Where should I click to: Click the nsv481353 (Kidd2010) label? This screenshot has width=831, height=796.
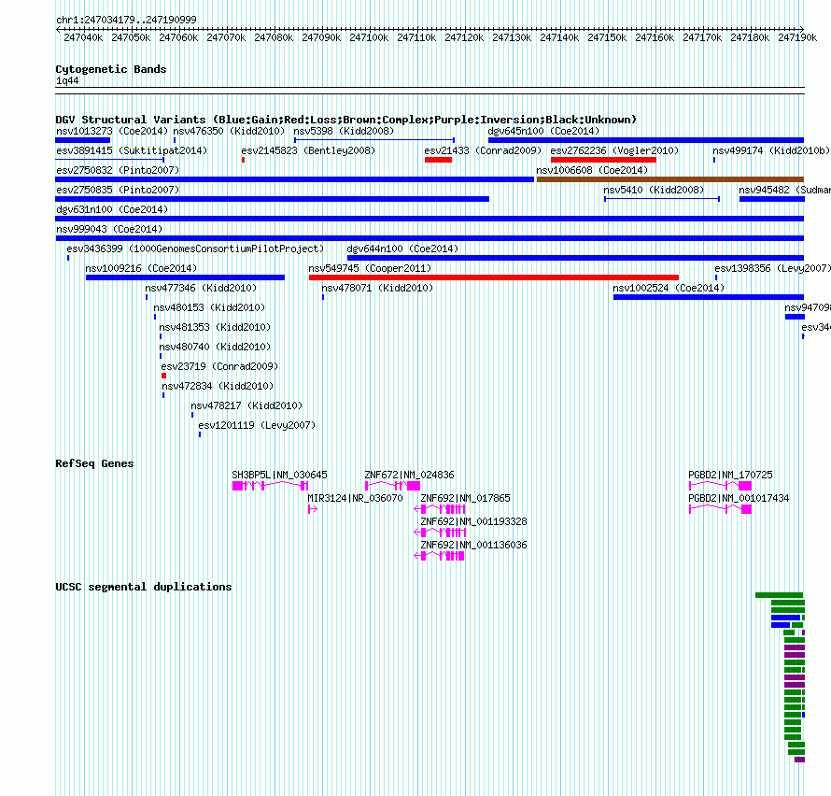(x=215, y=327)
